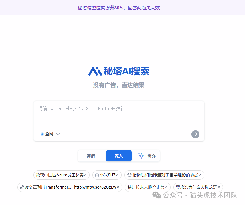Open suggestion 特斯拉未来股价走势
This screenshot has height=205, width=245.
click(148, 187)
